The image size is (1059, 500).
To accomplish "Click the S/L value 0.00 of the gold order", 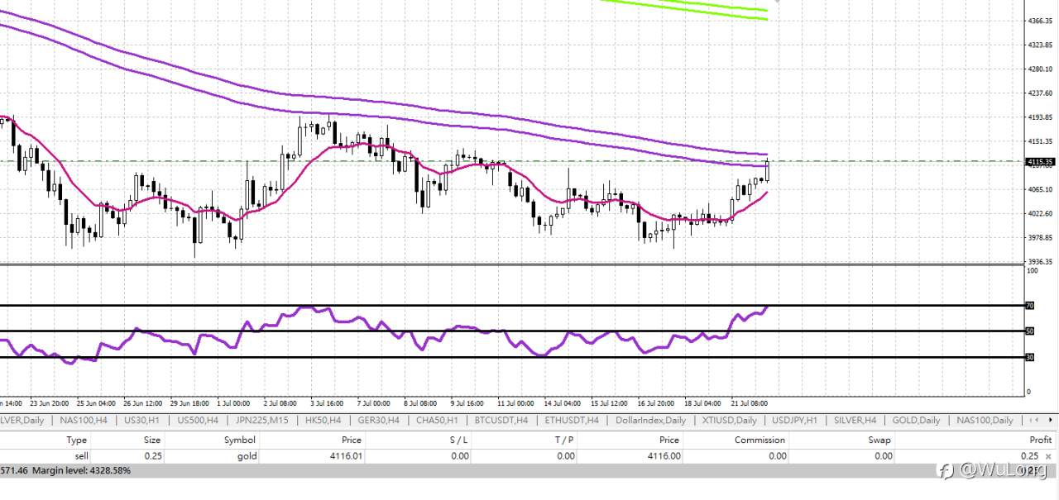I will [x=458, y=456].
